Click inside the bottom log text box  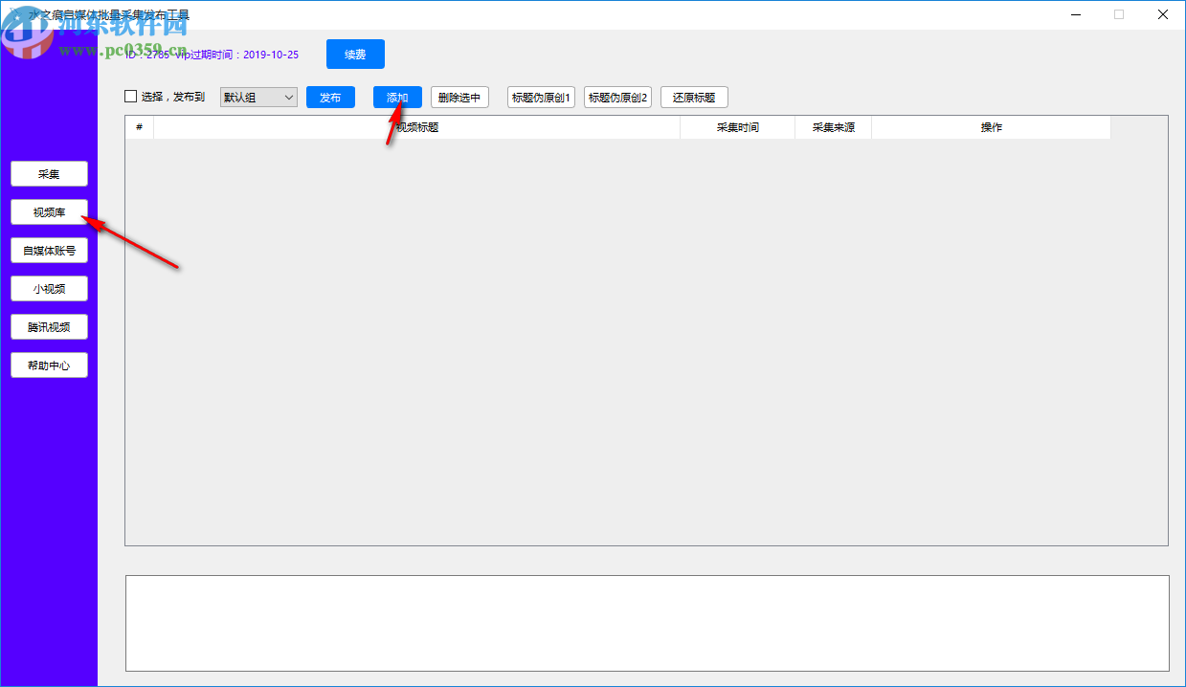[647, 623]
